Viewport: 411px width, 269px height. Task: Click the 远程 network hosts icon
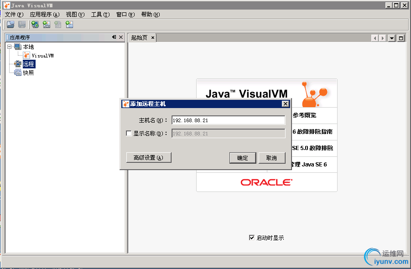[x=18, y=64]
